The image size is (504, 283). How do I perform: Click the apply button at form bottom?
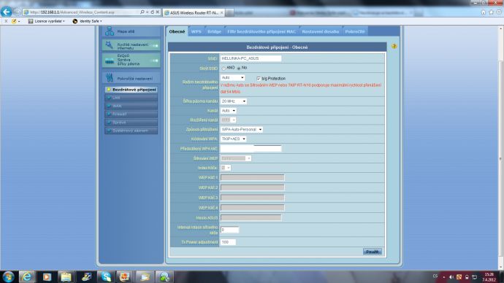(x=373, y=252)
